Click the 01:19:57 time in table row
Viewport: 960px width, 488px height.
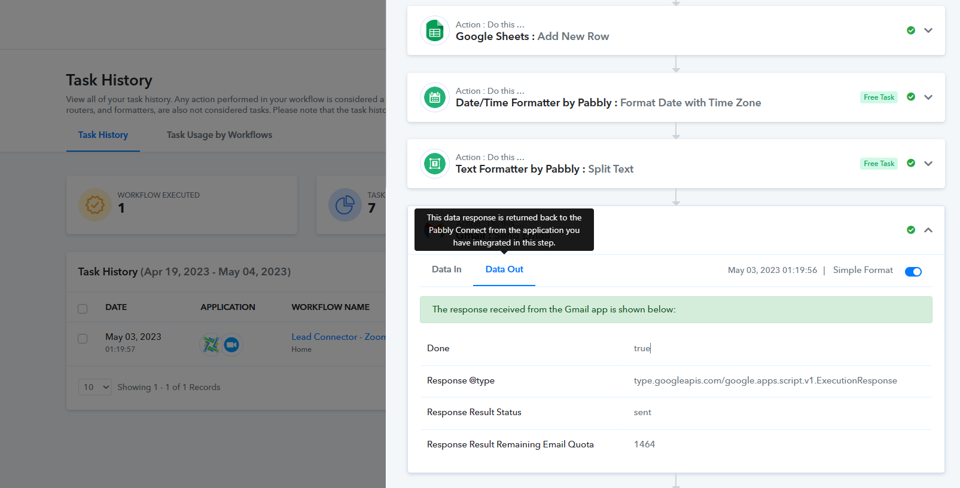click(120, 349)
